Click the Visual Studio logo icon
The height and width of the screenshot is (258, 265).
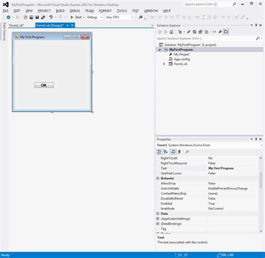tap(6, 4)
